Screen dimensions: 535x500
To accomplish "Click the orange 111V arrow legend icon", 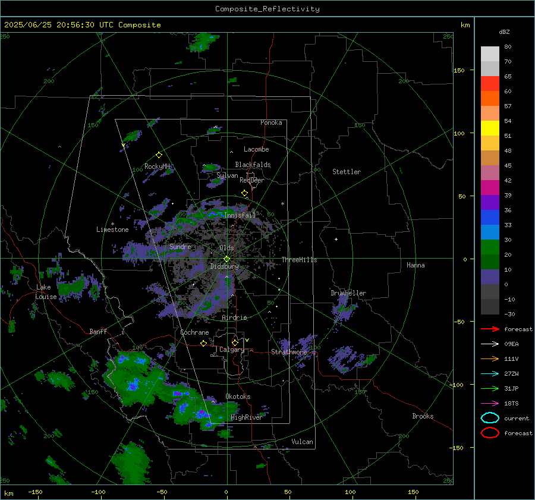I will 490,359.
